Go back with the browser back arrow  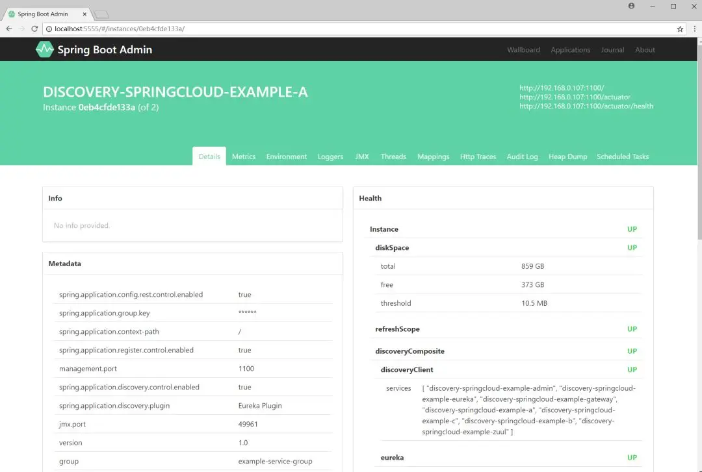pos(9,29)
